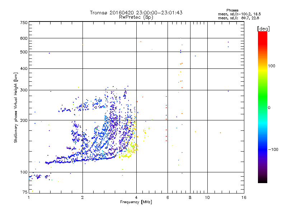
Task: Click the '10' x-axis tick label
Action: [207, 197]
